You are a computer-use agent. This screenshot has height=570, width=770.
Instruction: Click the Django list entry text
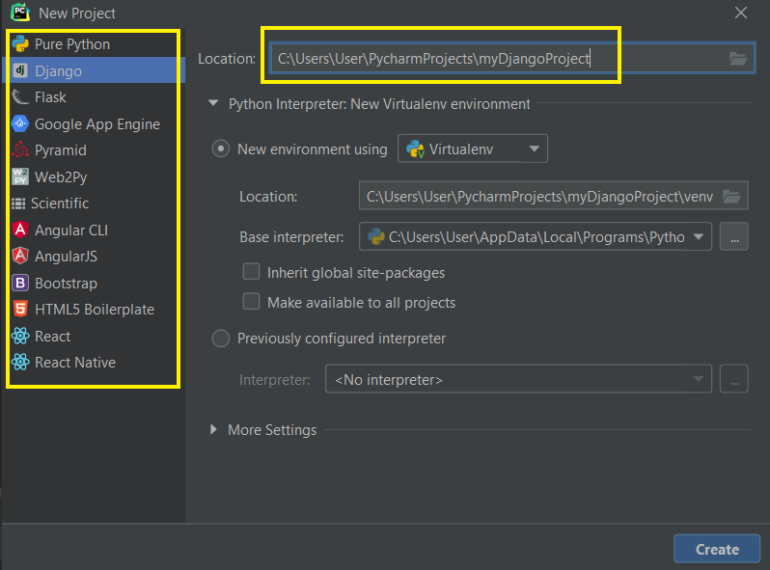click(x=59, y=71)
